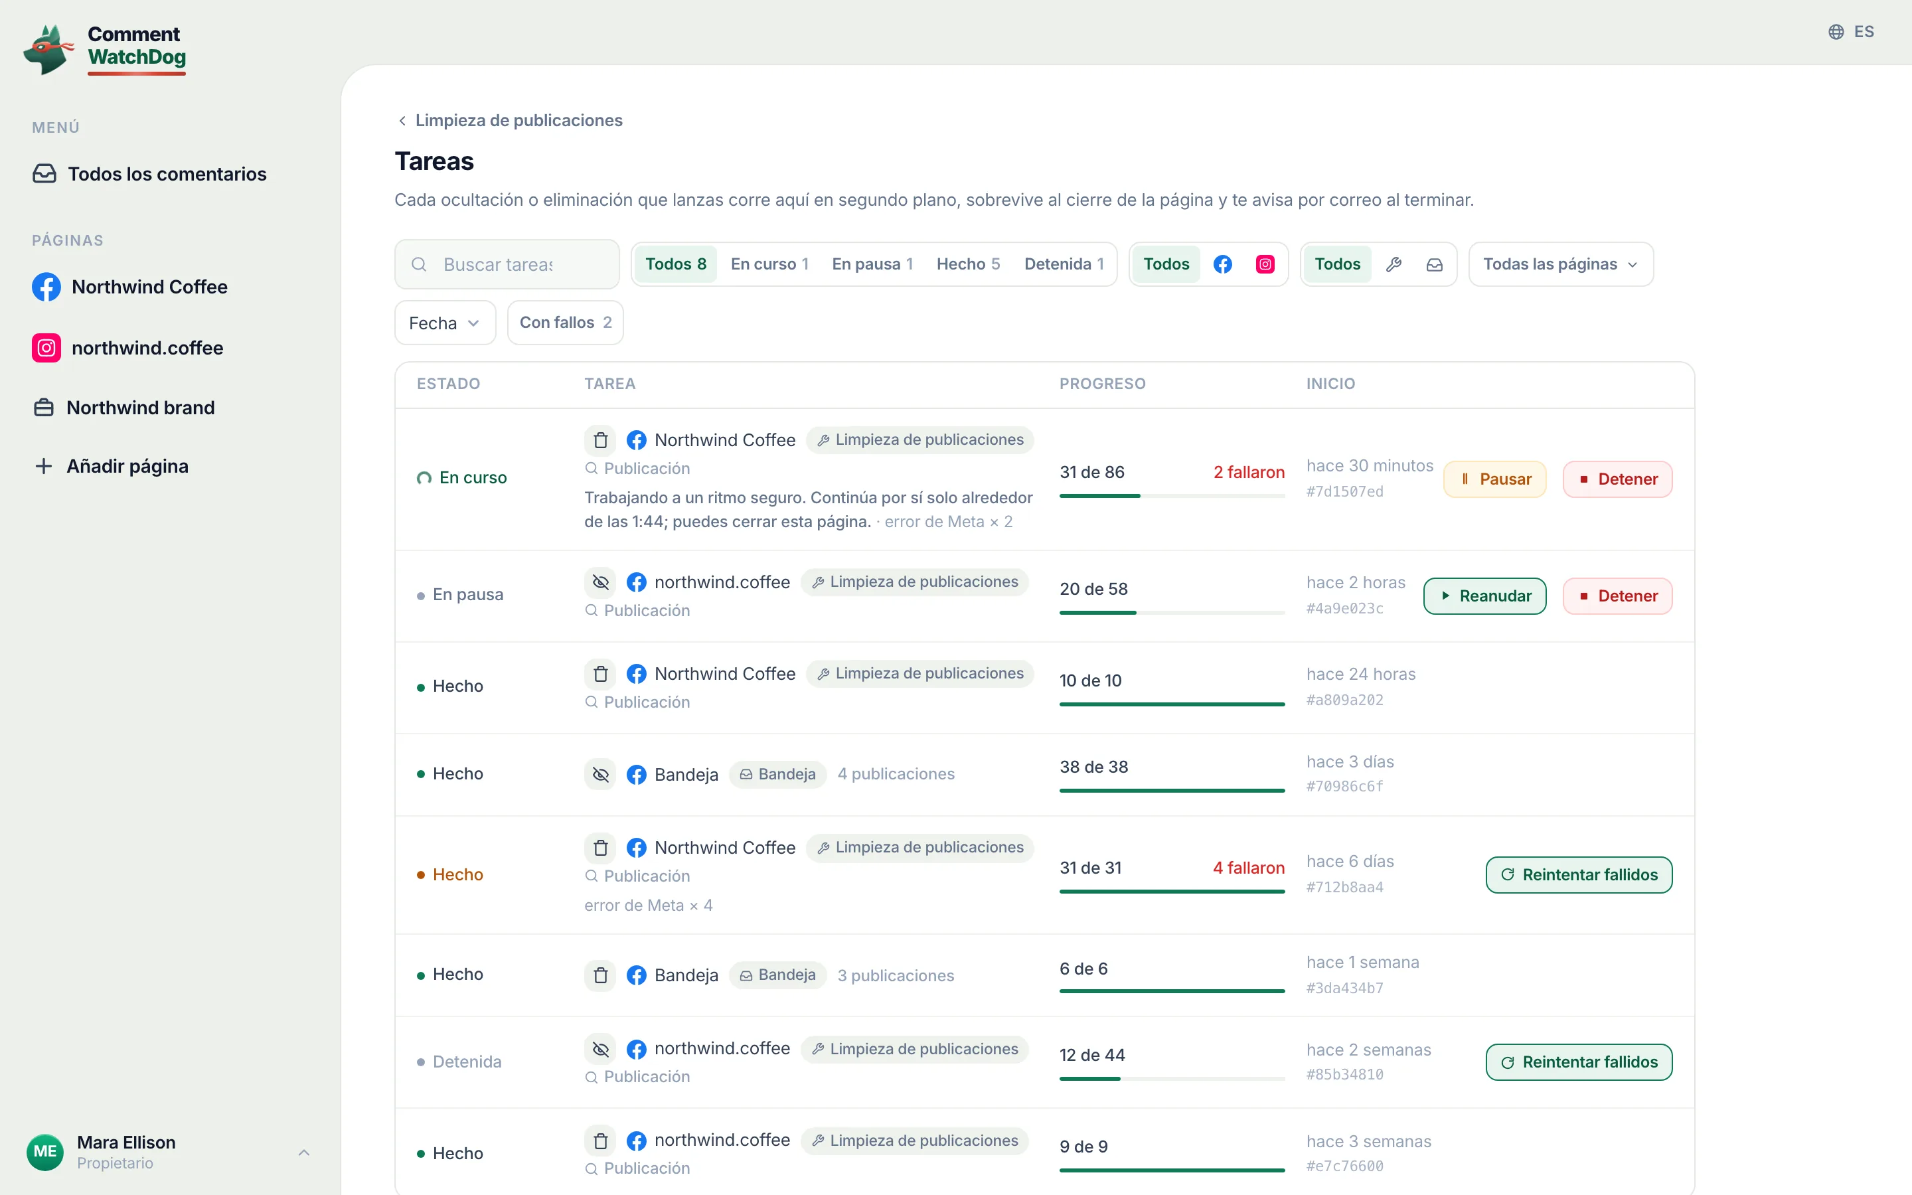Click the Comment WatchDog logo
The height and width of the screenshot is (1195, 1912).
click(105, 49)
